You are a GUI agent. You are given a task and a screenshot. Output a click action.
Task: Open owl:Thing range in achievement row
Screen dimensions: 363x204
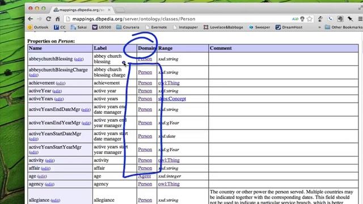click(169, 83)
